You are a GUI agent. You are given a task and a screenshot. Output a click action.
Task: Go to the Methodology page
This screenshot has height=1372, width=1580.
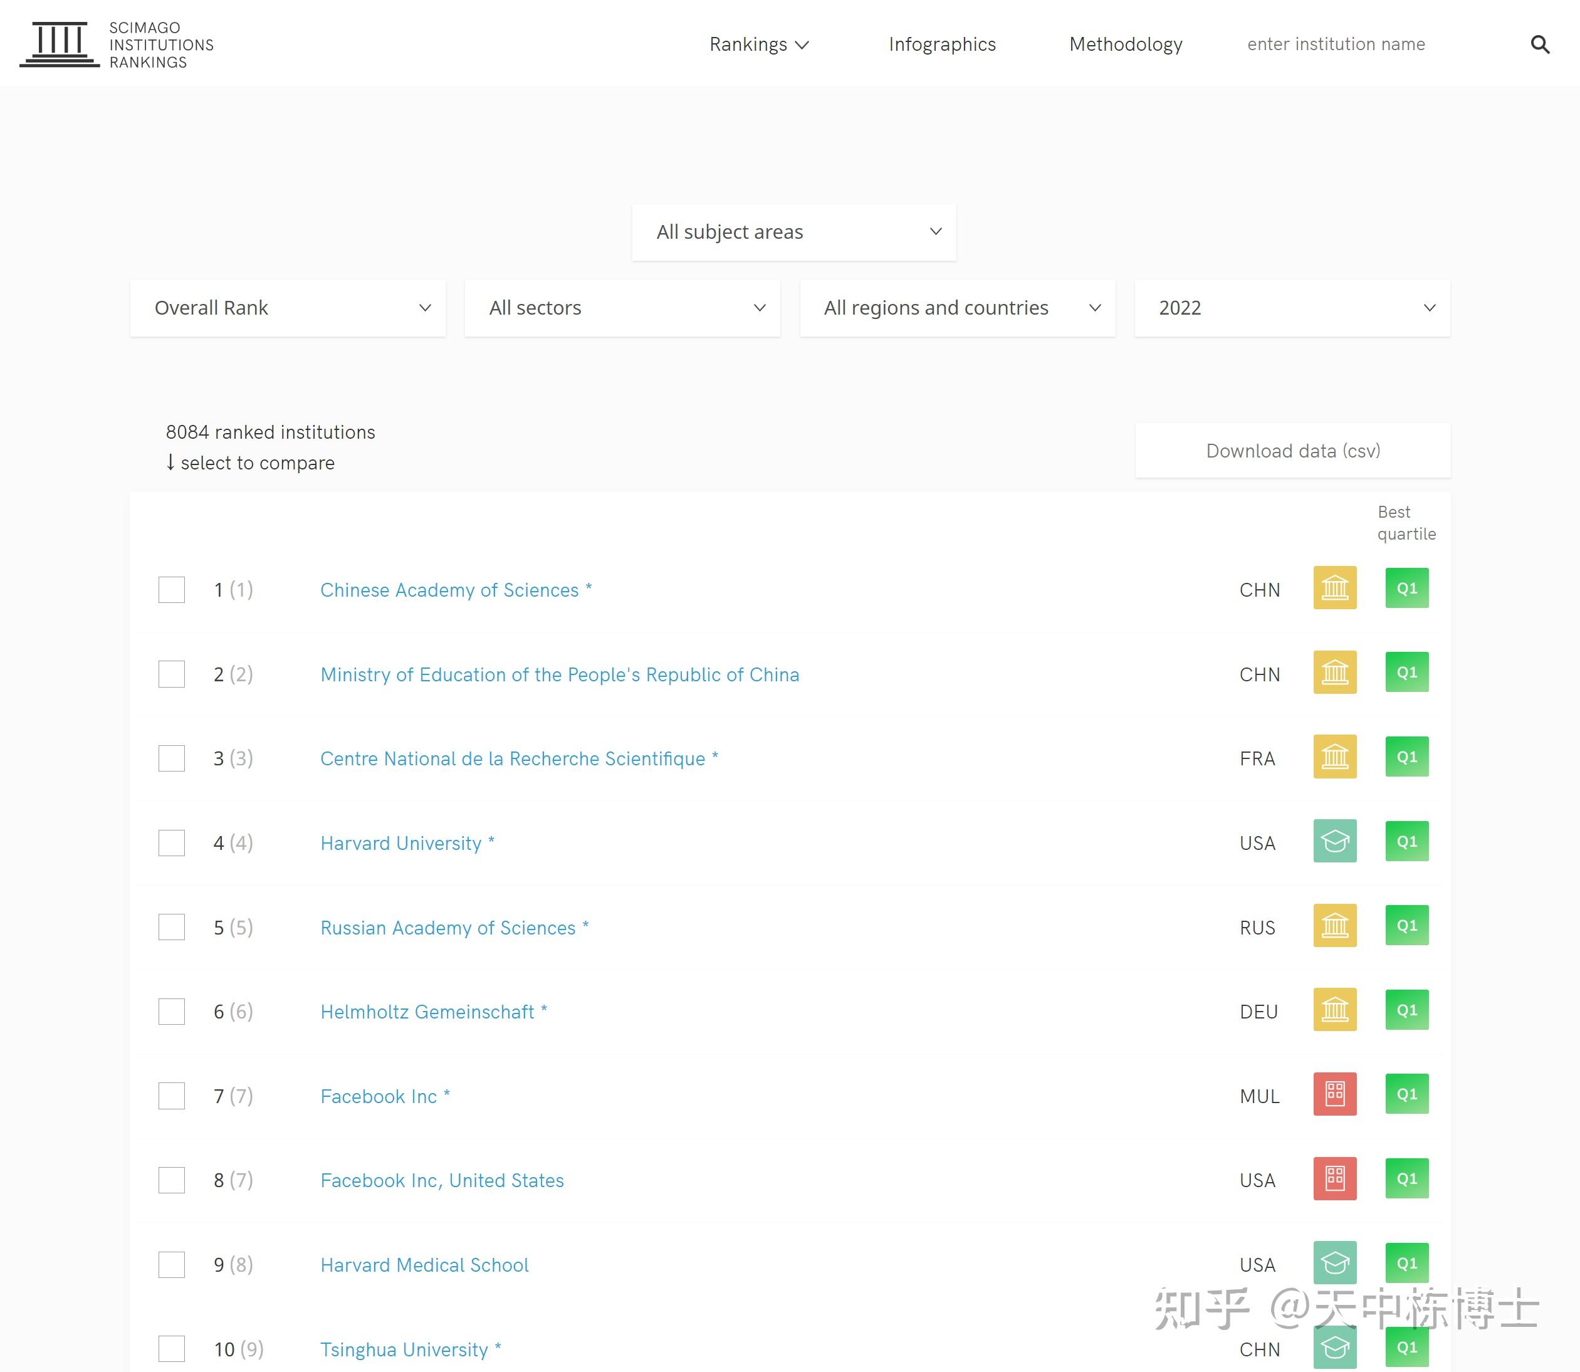coord(1125,45)
